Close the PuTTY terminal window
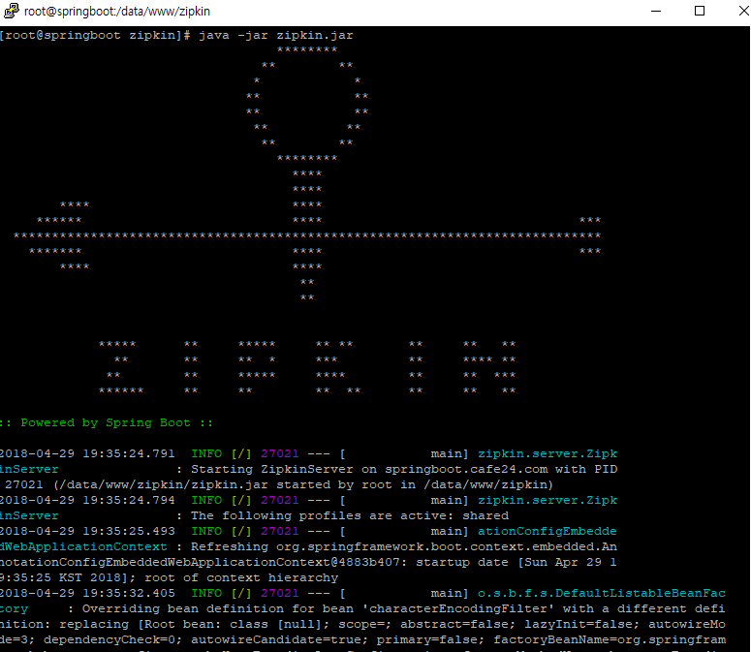This screenshot has height=652, width=751. click(x=743, y=11)
